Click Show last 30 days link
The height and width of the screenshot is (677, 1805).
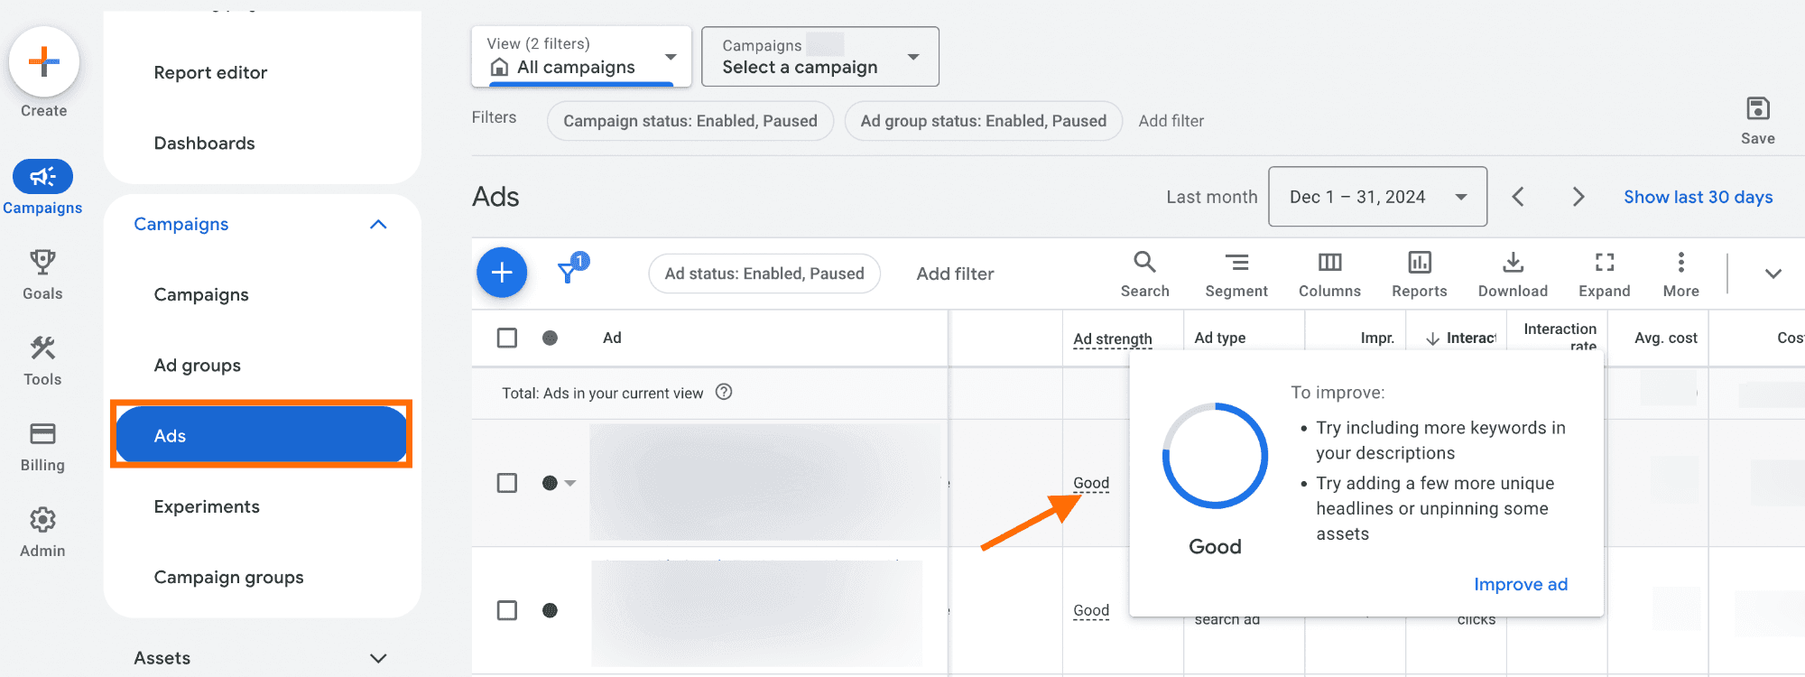pyautogui.click(x=1698, y=197)
